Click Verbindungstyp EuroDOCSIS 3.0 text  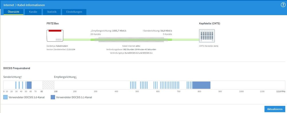(x=131, y=53)
